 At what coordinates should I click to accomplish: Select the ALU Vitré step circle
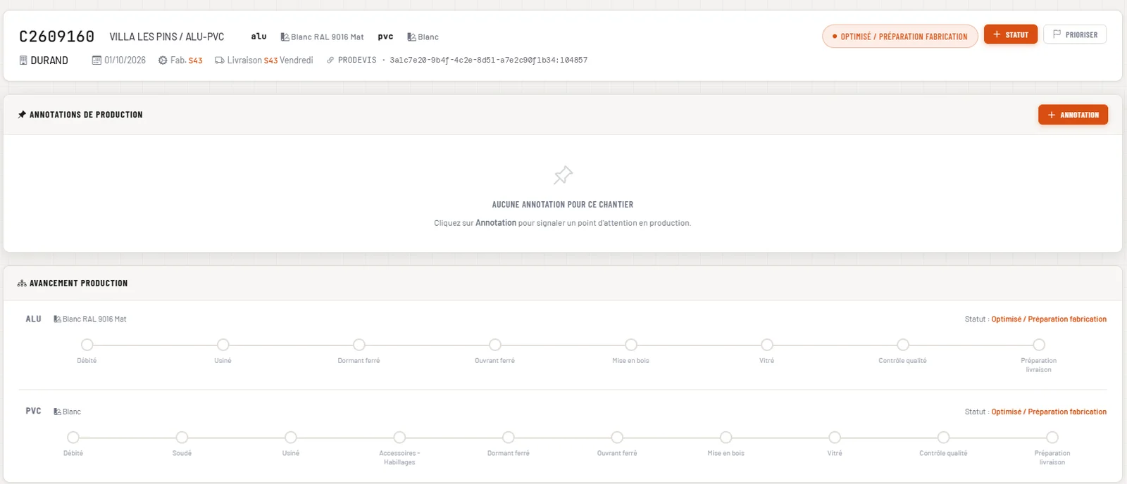(767, 345)
